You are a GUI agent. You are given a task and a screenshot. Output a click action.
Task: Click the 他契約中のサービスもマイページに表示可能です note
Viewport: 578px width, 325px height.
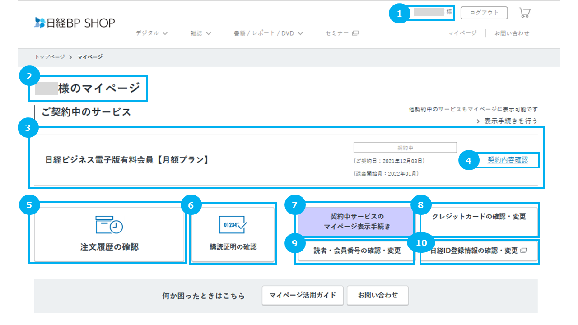473,110
